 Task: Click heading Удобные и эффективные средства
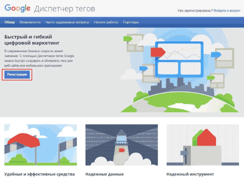coord(40,174)
